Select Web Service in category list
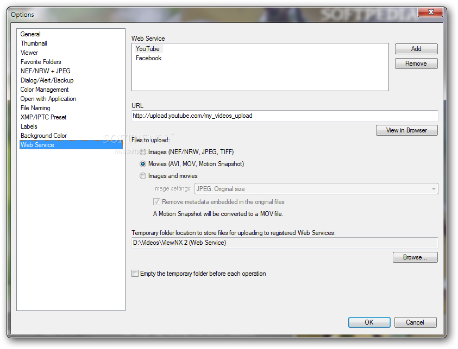Screen dimensions: 458x349 pos(71,145)
